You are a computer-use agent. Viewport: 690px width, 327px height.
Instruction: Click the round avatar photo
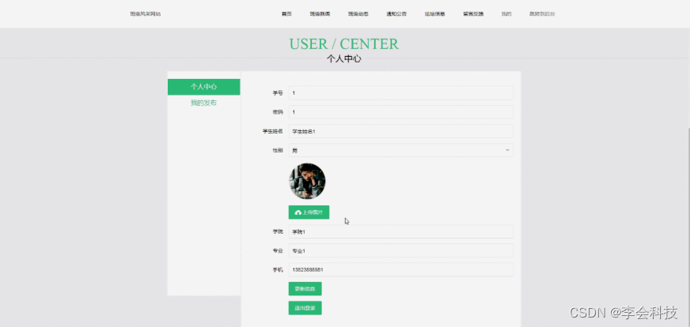307,181
